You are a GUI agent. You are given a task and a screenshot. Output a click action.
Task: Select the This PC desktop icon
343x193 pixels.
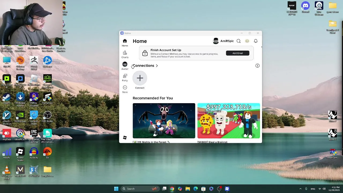(x=7, y=62)
